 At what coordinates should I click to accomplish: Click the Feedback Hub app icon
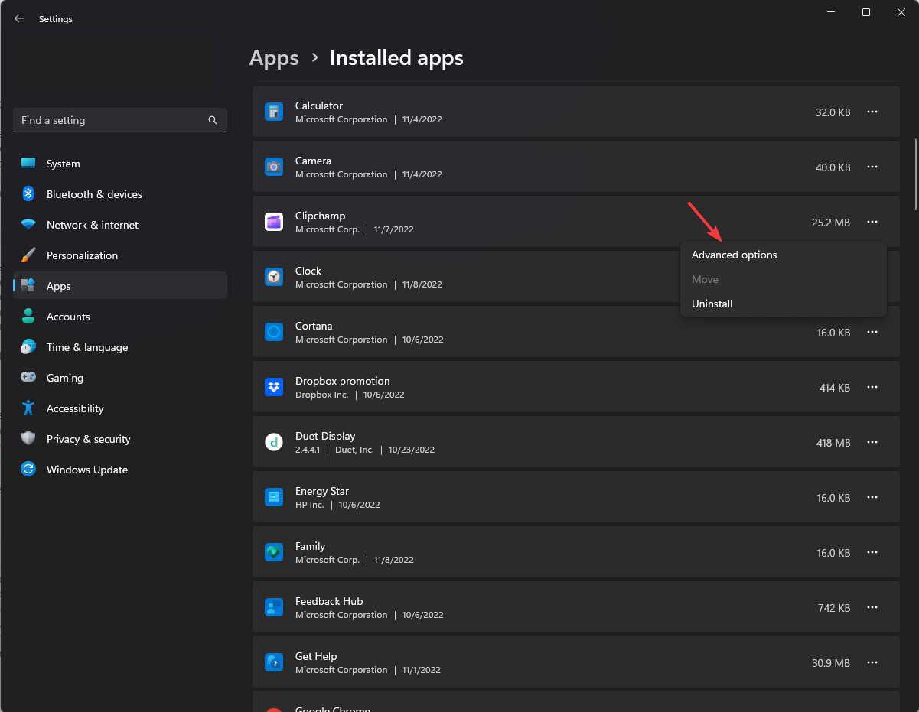click(274, 607)
